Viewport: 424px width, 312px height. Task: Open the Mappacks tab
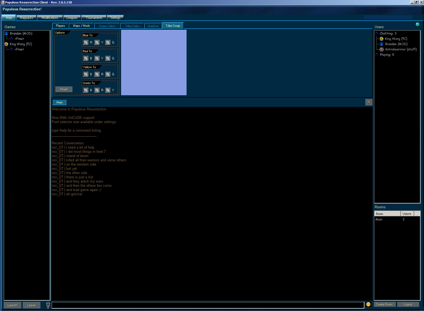[26, 18]
